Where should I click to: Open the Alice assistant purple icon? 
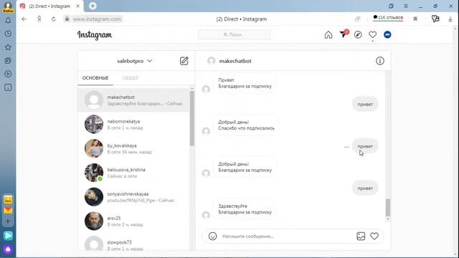pos(8,249)
